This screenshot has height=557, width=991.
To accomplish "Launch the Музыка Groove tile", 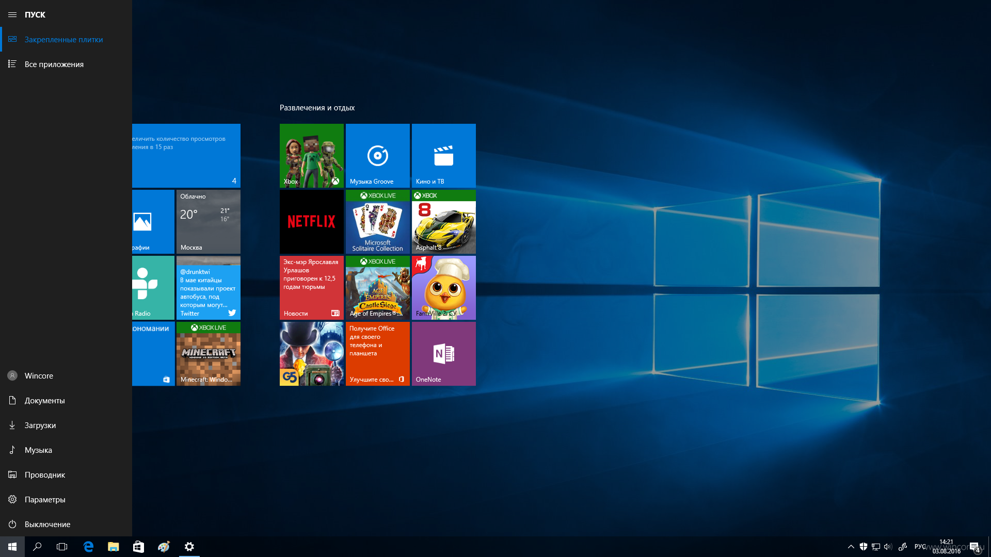I will [x=378, y=156].
